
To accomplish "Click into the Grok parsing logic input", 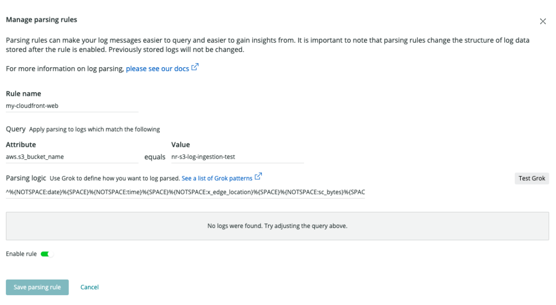I will [x=186, y=192].
